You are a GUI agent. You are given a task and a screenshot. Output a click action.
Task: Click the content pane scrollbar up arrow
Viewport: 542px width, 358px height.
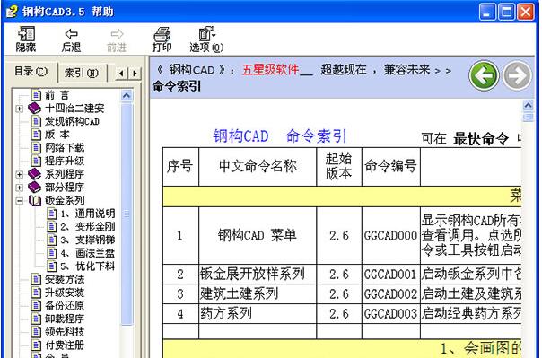tap(528, 105)
